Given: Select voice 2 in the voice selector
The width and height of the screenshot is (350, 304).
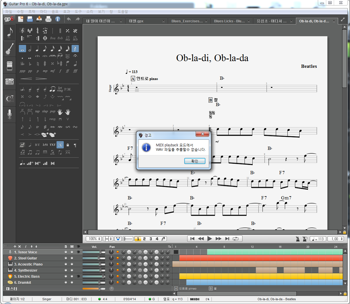Looking at the screenshot, I should coord(144,239).
